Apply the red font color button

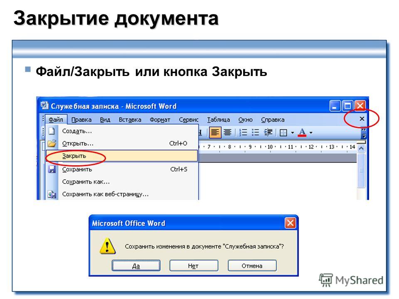coord(302,132)
